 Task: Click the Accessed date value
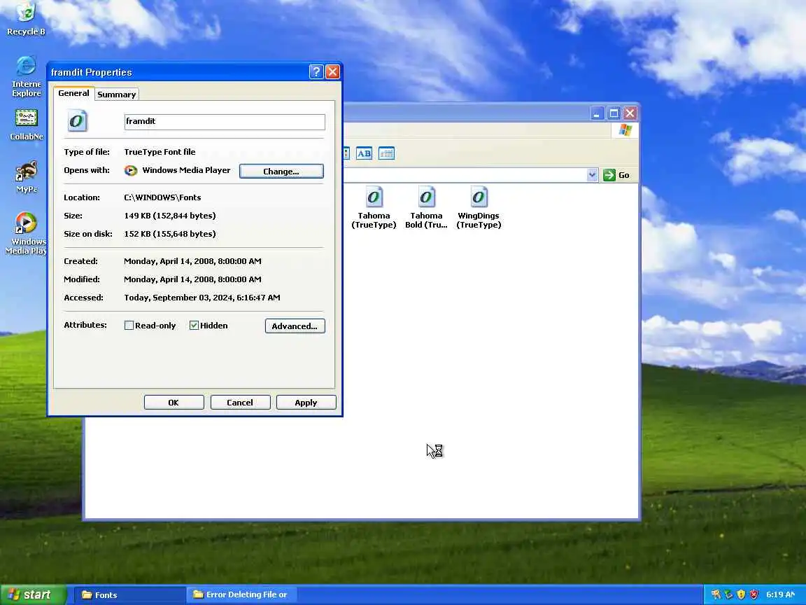click(x=202, y=298)
